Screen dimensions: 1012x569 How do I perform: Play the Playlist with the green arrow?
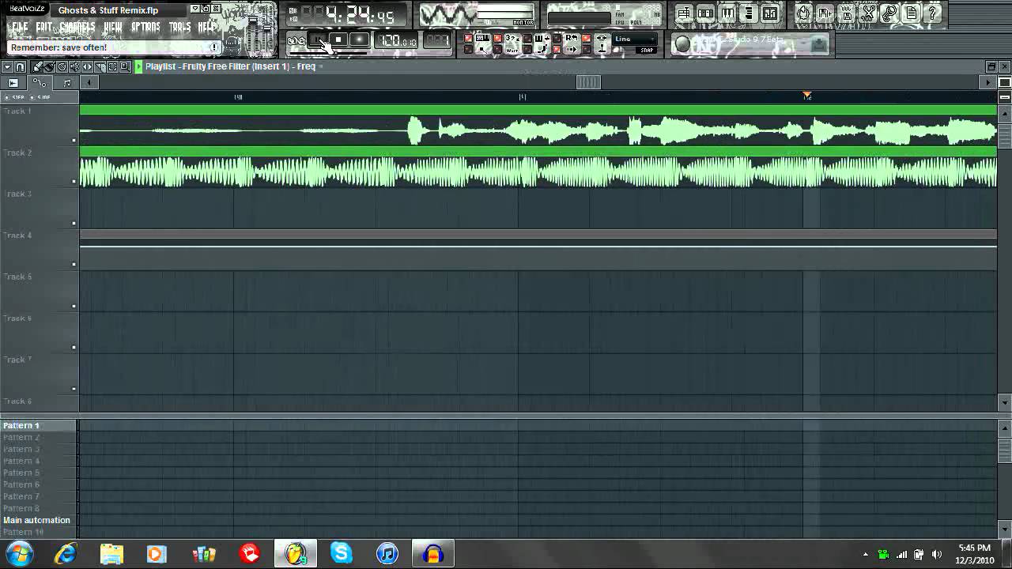point(138,66)
